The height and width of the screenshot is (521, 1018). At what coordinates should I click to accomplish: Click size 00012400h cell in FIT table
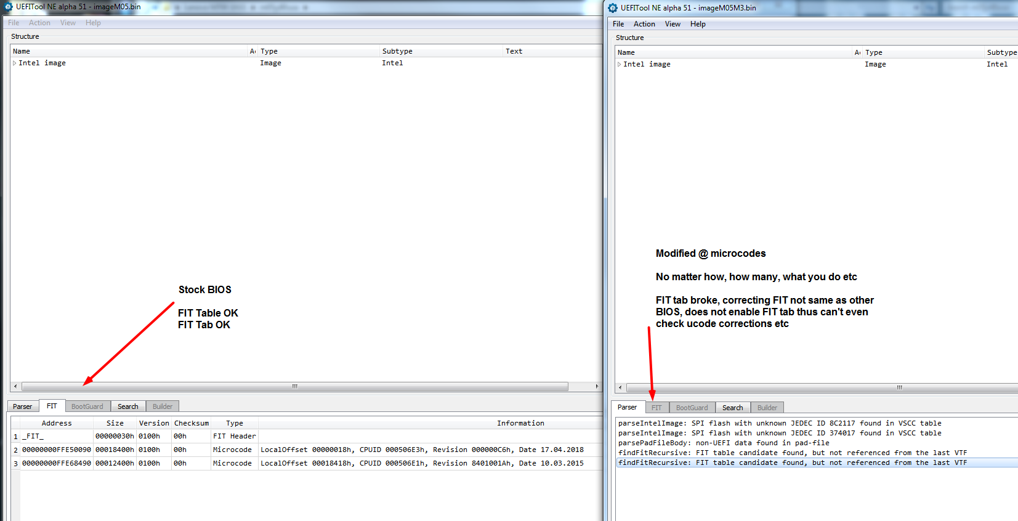[x=115, y=463]
